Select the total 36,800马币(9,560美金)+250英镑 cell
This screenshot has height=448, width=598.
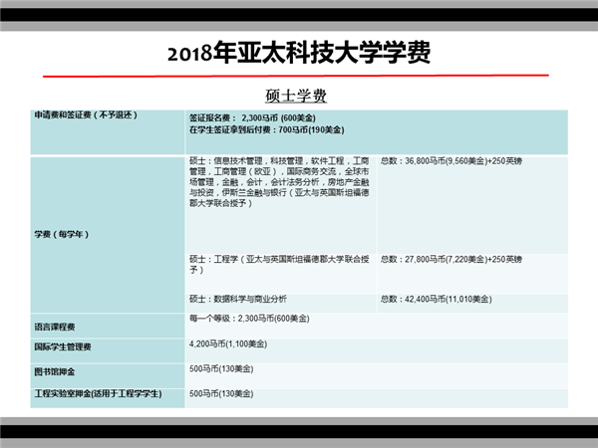472,204
